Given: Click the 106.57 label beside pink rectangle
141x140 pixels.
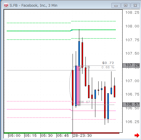Looking at the screenshot, I should point(84,102).
